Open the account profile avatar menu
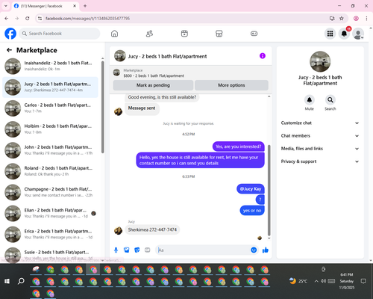373x299 pixels. 358,34
